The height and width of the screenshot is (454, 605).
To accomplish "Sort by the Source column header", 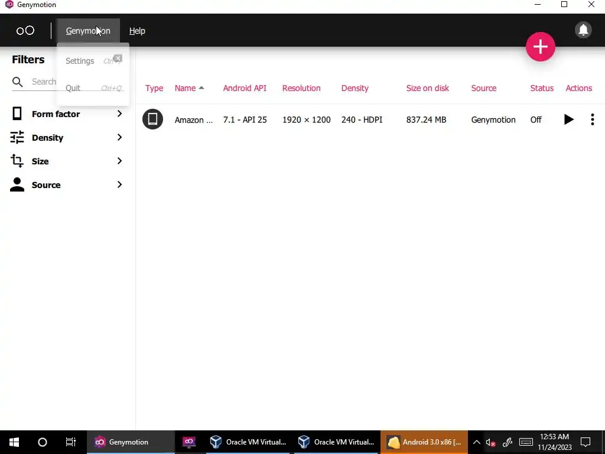I will tap(483, 88).
